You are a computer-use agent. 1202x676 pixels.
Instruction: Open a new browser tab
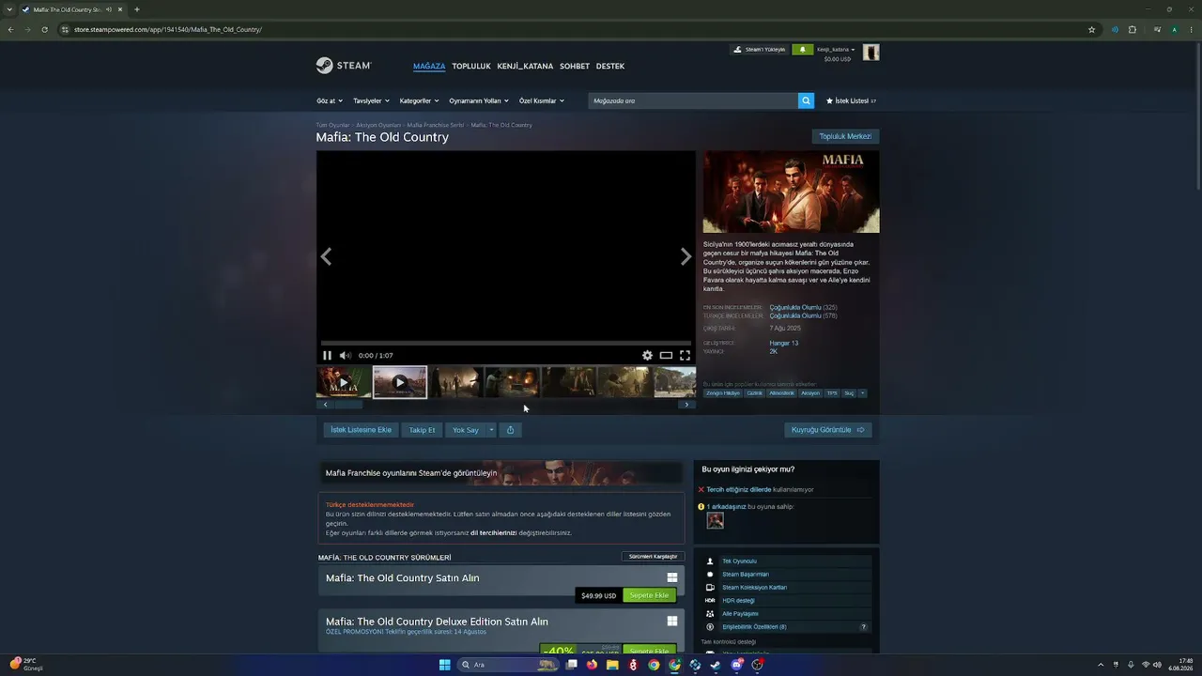pos(136,9)
